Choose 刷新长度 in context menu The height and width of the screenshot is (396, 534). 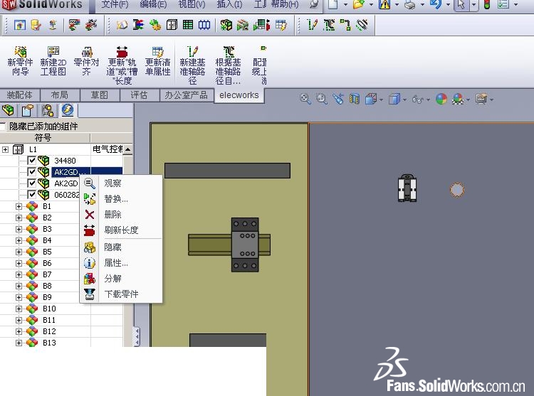121,230
